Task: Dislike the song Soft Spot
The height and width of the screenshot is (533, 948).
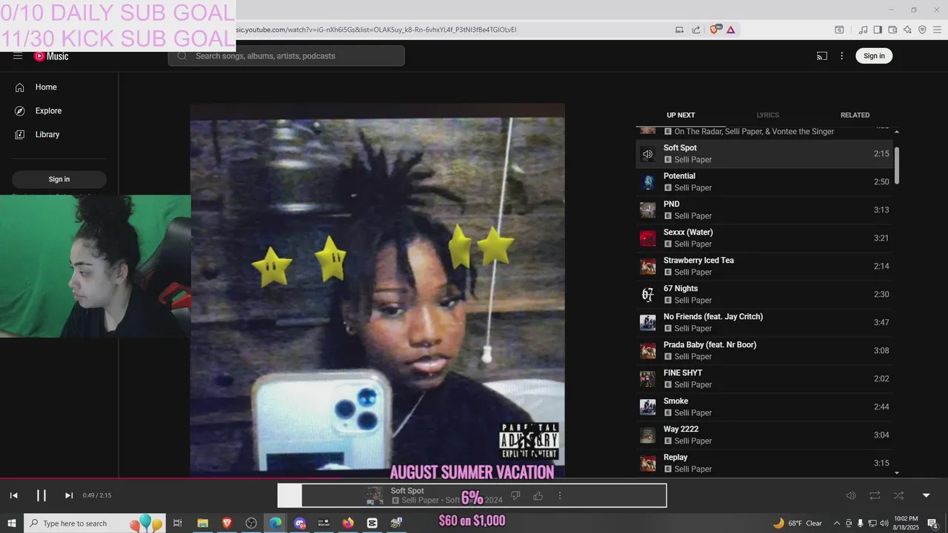Action: point(516,496)
